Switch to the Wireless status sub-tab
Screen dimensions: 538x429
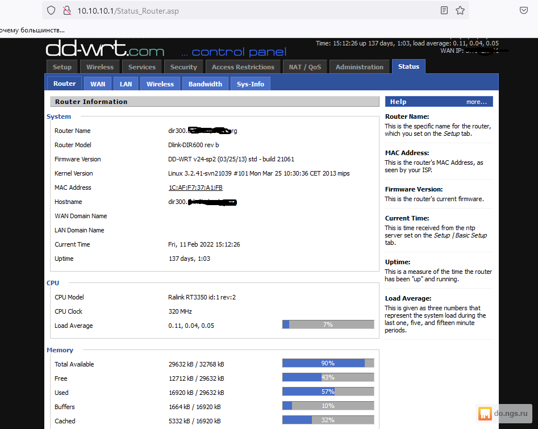[160, 84]
